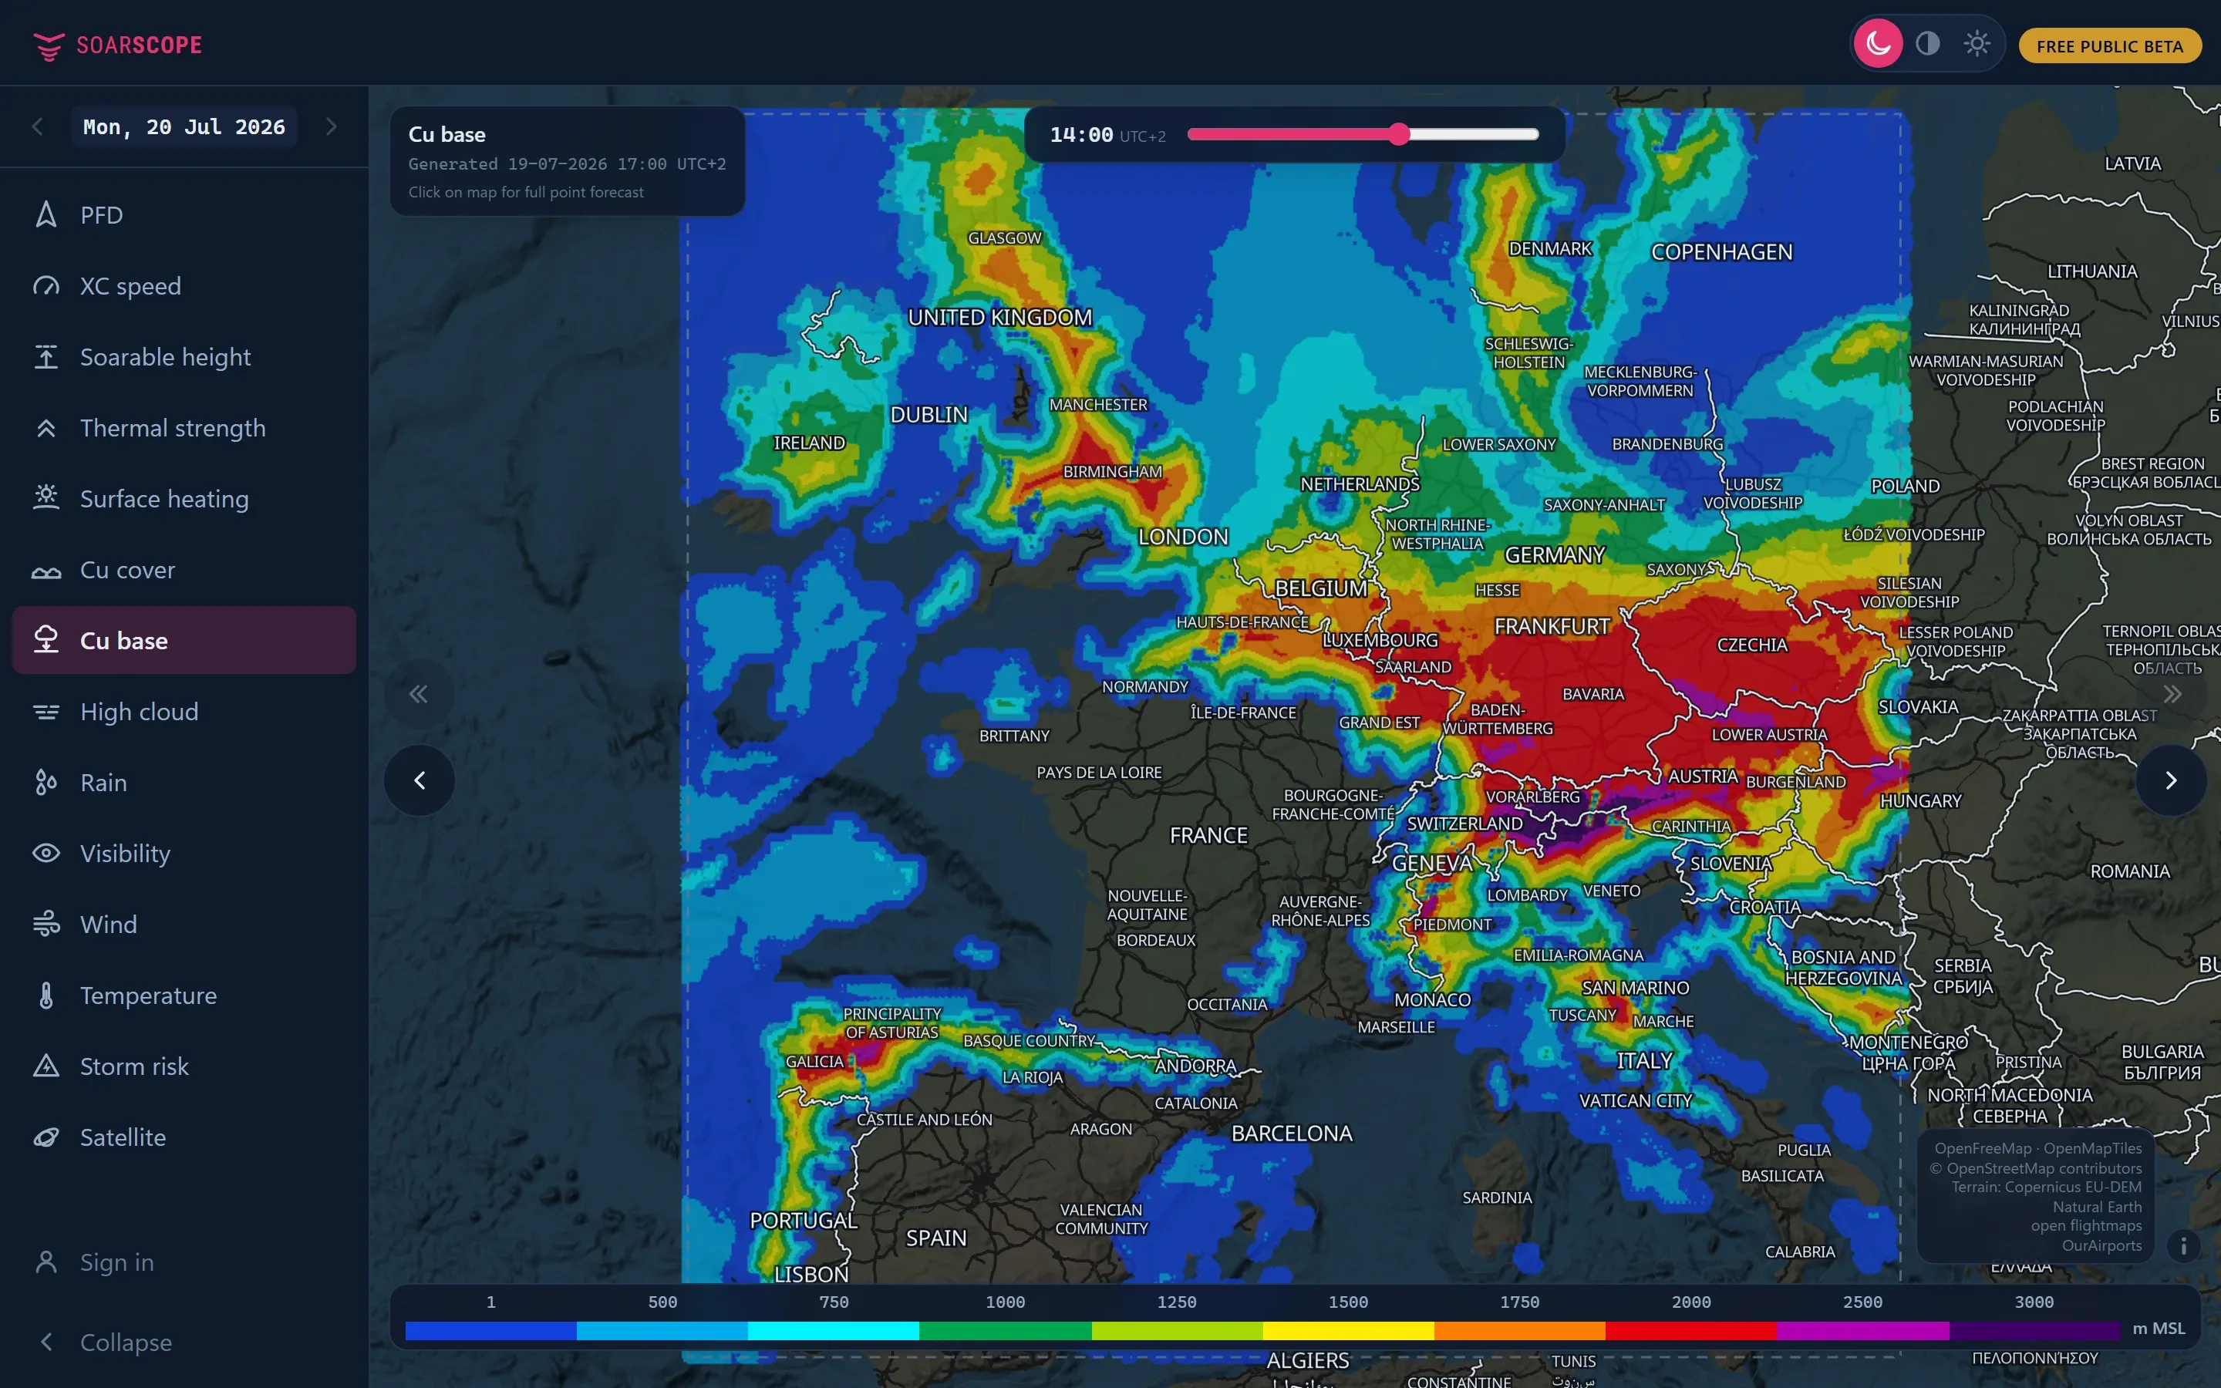Click the Satellite planet icon
Screen dimensions: 2221x1388
click(x=46, y=1137)
